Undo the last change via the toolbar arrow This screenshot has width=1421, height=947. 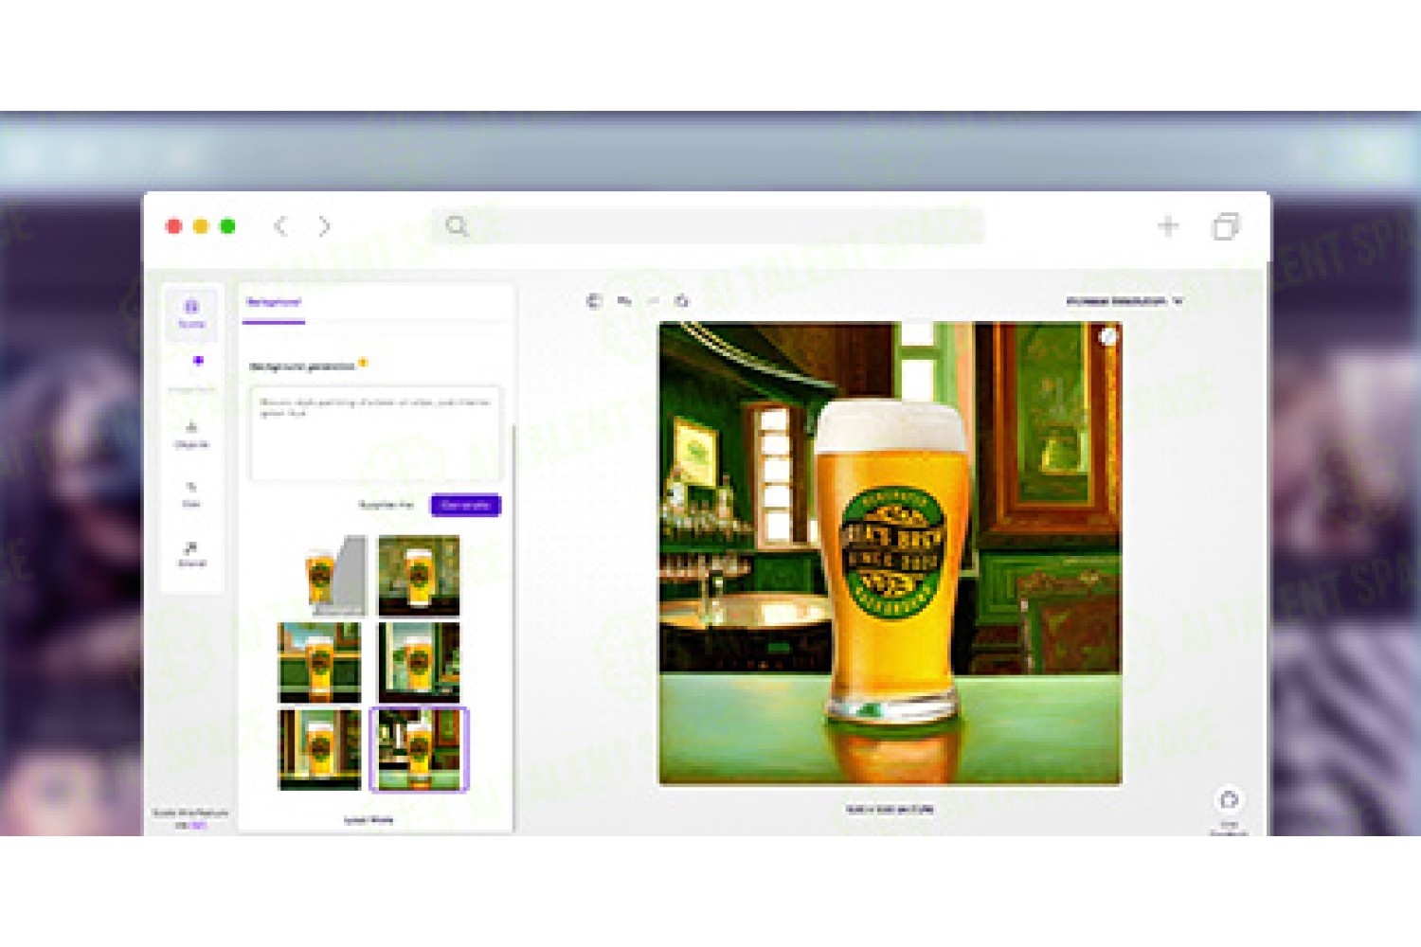624,301
